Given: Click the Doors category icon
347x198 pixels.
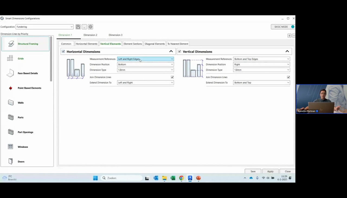Looking at the screenshot, I should point(11,162).
